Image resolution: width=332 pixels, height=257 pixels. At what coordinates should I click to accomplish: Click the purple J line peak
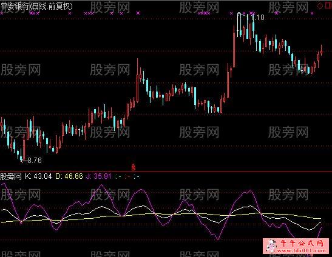click(x=101, y=185)
